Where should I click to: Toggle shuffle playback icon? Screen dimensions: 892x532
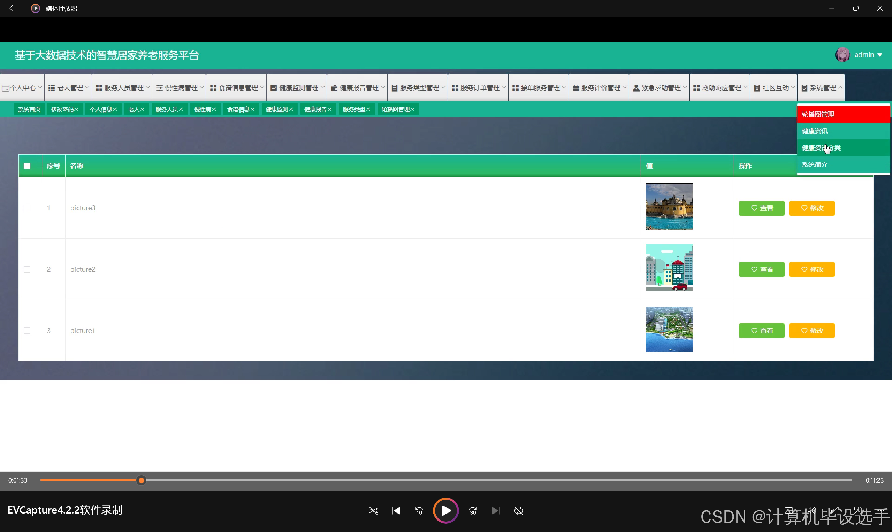point(373,510)
